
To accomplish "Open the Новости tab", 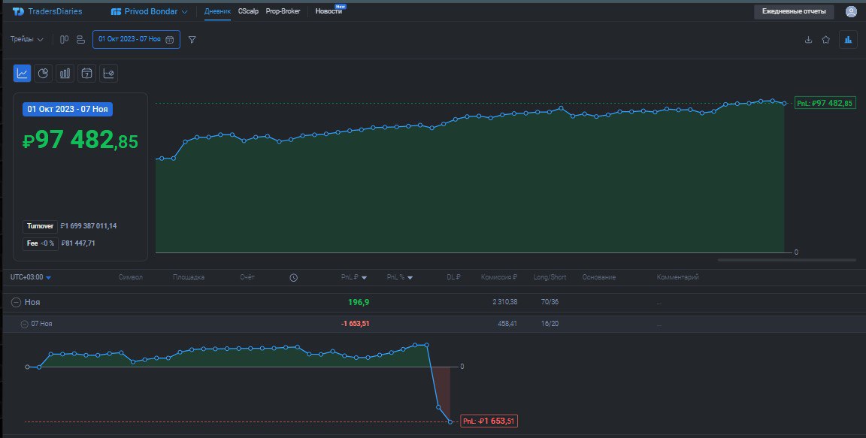I will (x=329, y=11).
